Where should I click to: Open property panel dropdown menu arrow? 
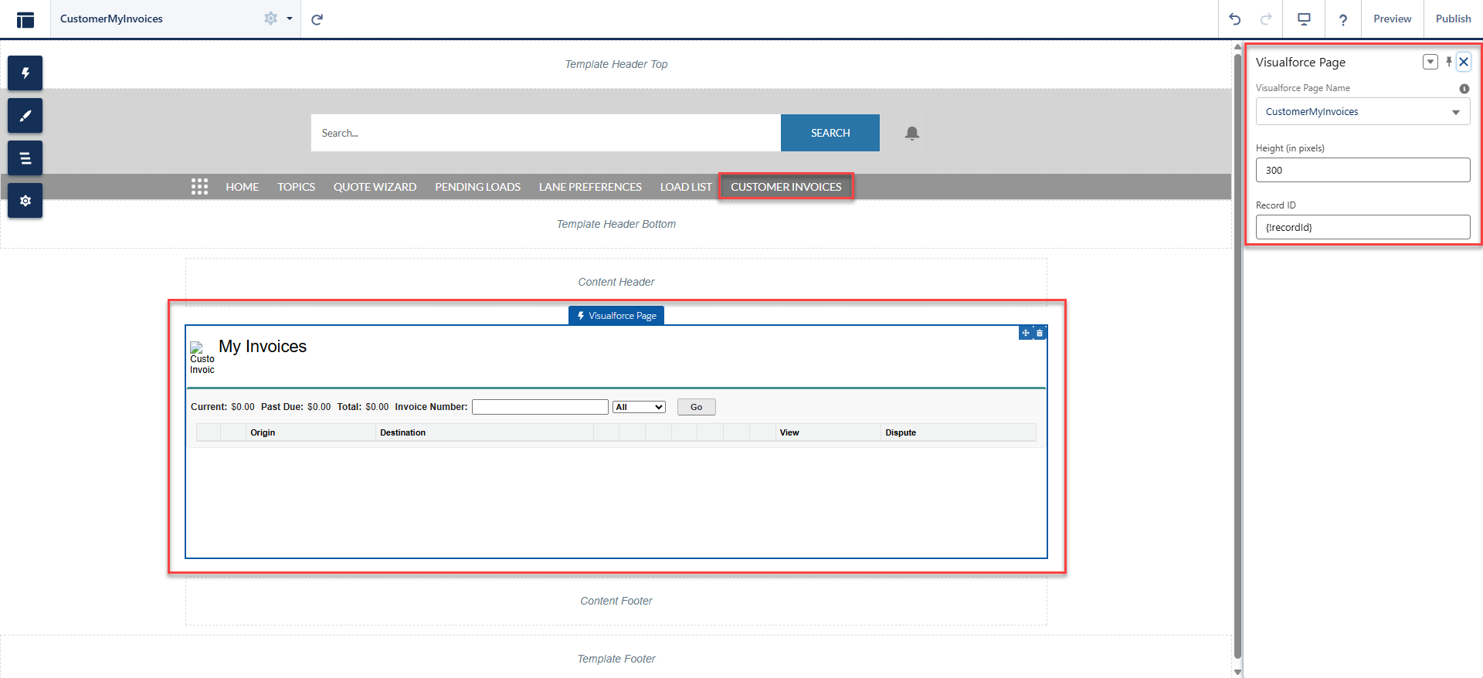coord(1430,62)
